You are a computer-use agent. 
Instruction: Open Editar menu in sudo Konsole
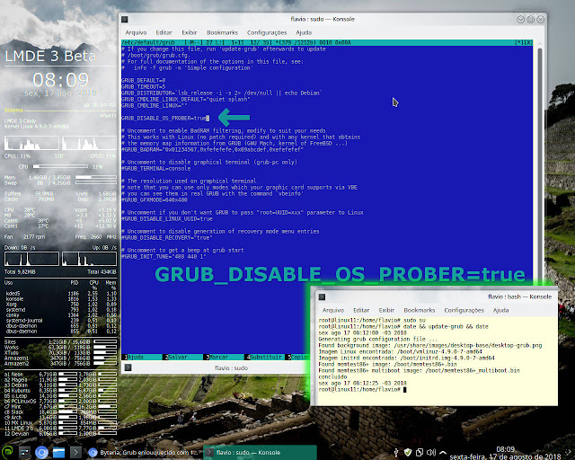pyautogui.click(x=164, y=32)
